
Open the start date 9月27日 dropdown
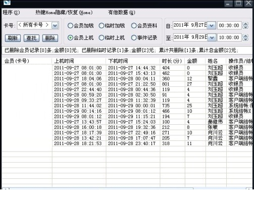[x=212, y=26]
